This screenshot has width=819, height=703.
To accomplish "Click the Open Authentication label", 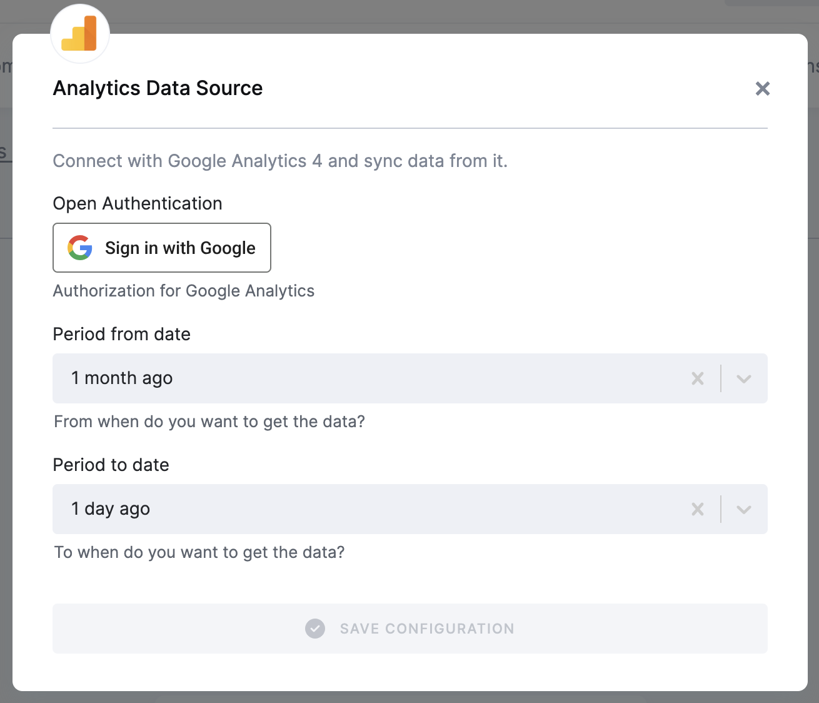I will 137,203.
